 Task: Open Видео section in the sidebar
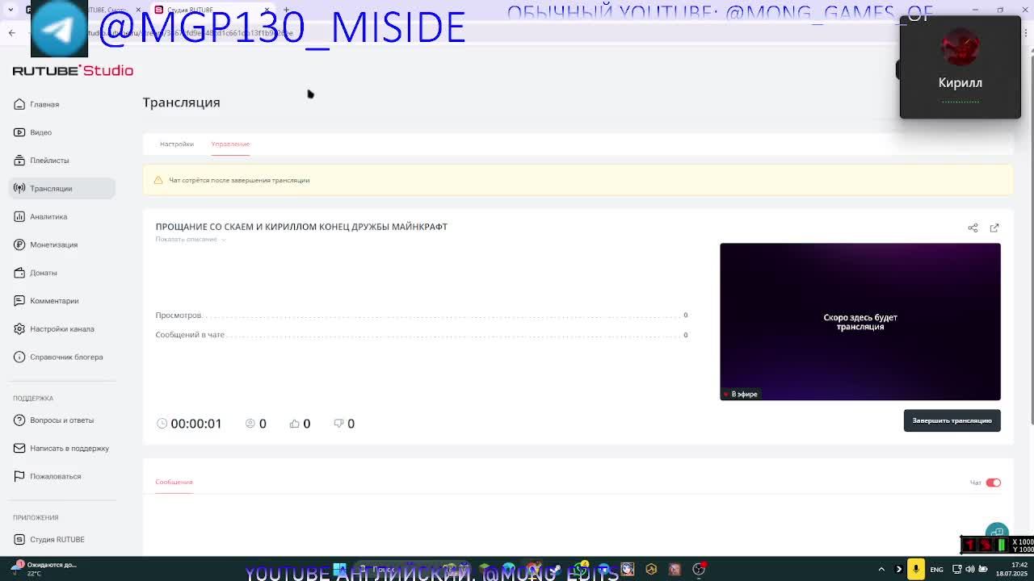[40, 132]
